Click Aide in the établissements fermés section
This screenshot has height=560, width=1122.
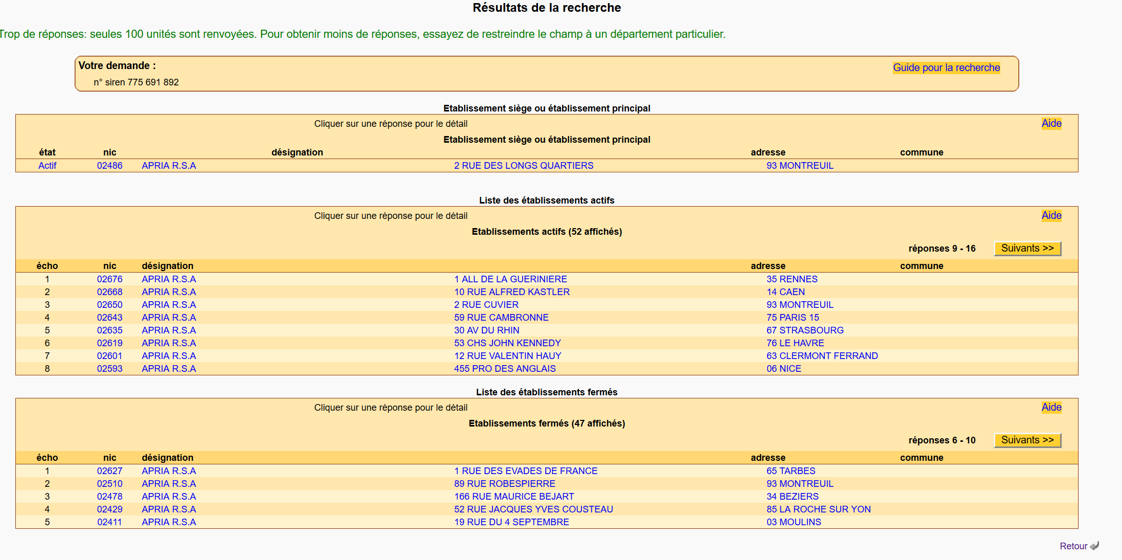pyautogui.click(x=1051, y=407)
